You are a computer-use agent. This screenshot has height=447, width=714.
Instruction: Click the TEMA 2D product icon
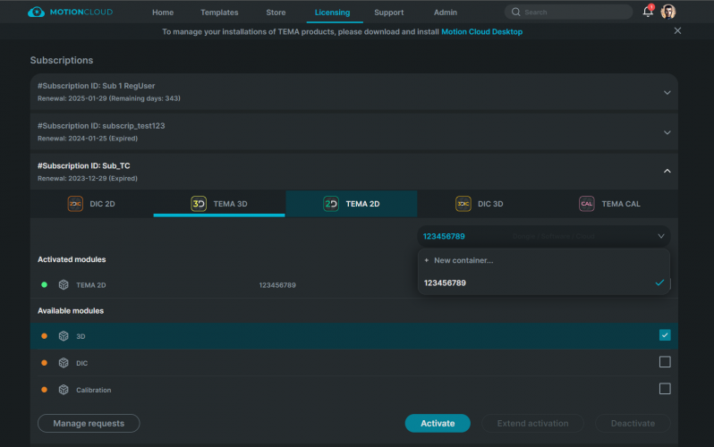point(331,204)
